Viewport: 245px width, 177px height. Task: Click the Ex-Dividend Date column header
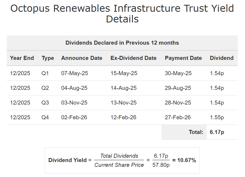(133, 58)
